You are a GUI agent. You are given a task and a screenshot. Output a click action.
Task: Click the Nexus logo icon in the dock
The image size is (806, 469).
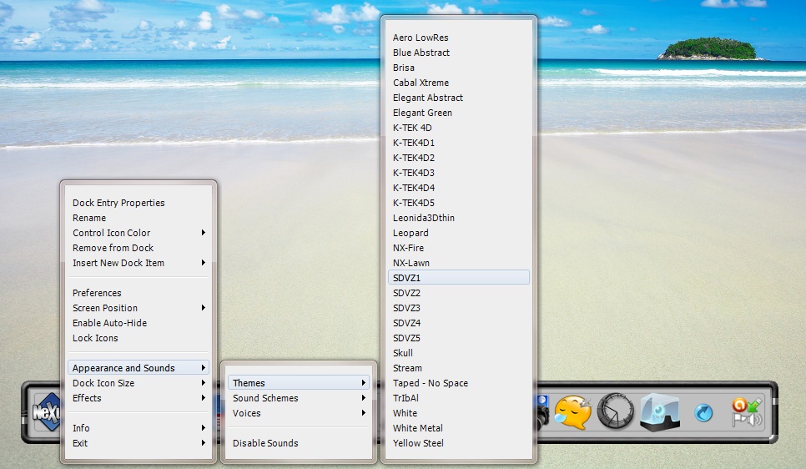pyautogui.click(x=45, y=411)
